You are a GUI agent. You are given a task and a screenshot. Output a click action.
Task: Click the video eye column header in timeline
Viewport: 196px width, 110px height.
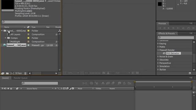coord(2,88)
